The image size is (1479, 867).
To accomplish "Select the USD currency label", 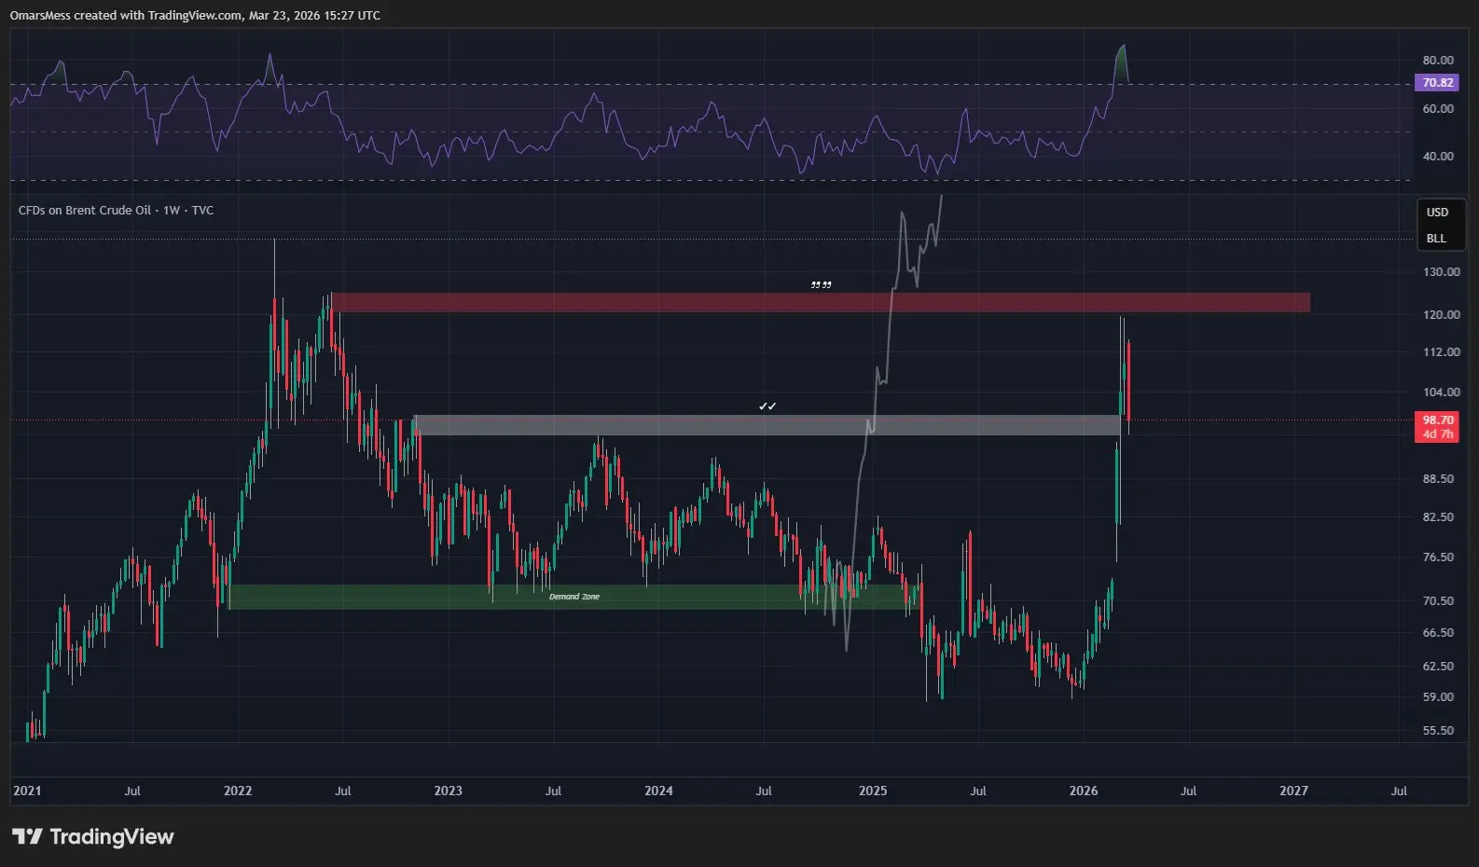I will [1437, 213].
